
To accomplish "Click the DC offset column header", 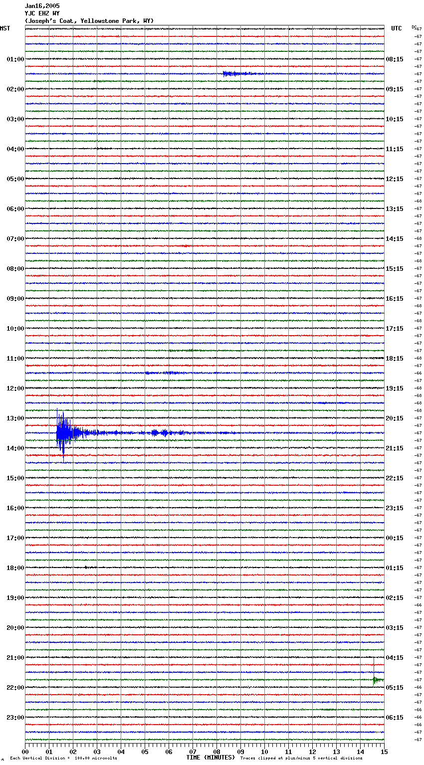I will (x=414, y=27).
